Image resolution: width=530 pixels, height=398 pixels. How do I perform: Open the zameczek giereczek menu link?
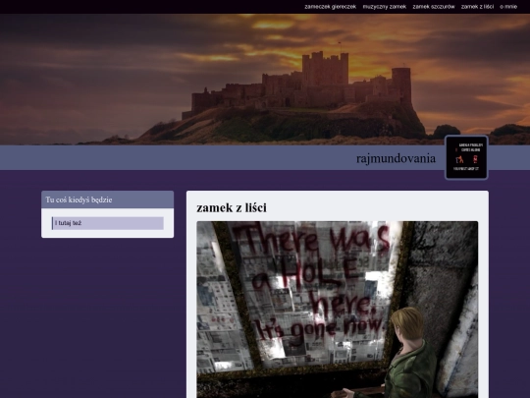click(x=330, y=7)
